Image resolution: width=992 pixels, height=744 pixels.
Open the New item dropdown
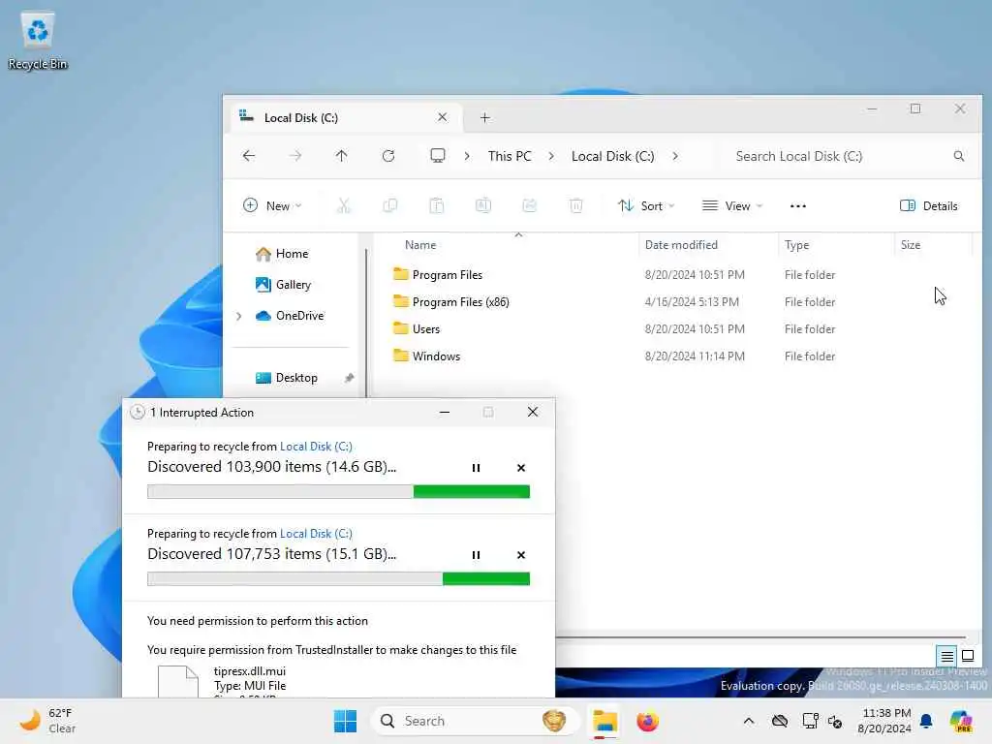tap(272, 205)
